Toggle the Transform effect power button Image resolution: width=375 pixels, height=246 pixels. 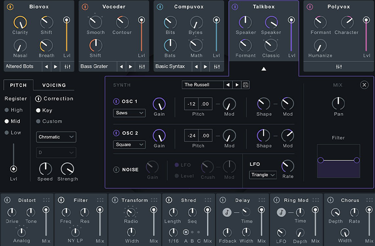115,200
